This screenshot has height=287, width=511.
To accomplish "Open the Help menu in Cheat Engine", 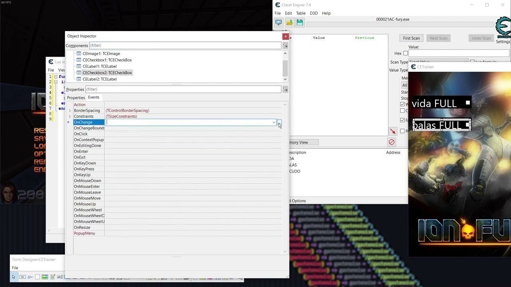I will click(326, 13).
